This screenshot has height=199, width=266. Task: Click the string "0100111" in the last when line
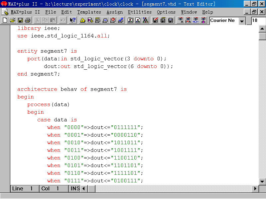(125, 180)
